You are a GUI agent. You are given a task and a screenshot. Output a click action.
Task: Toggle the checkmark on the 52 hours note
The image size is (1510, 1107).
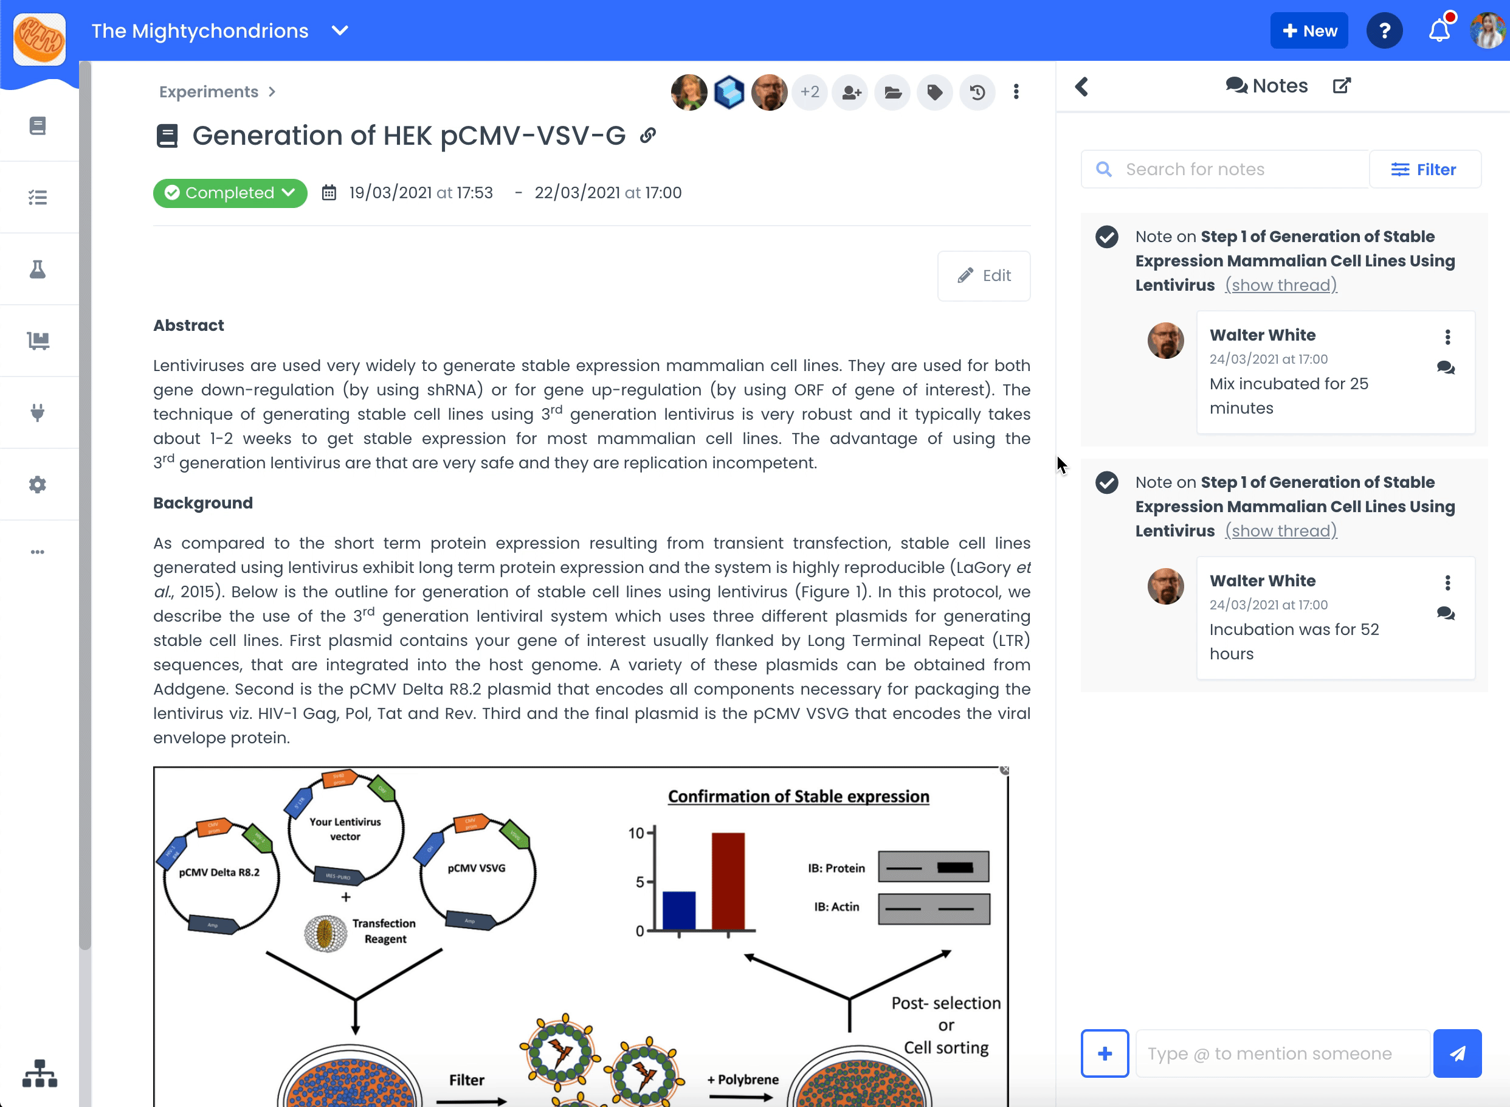pyautogui.click(x=1106, y=482)
